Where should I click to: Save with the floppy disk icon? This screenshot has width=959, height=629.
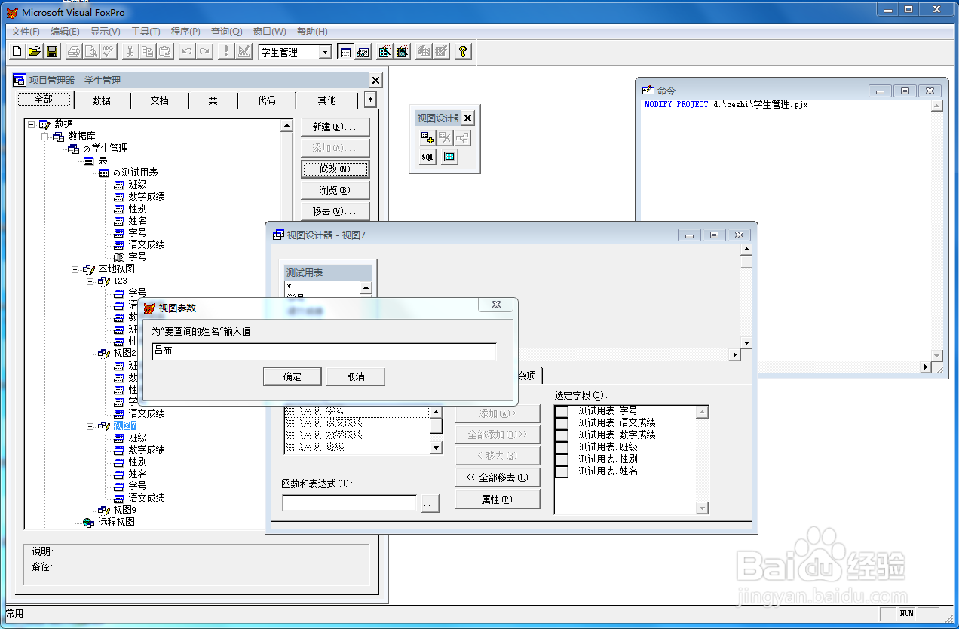pos(52,51)
